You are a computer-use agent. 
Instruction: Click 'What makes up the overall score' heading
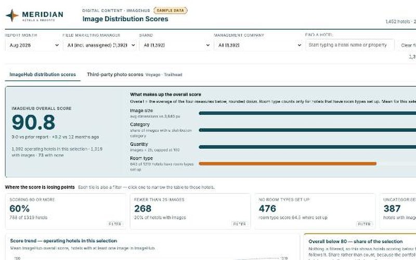(x=165, y=95)
